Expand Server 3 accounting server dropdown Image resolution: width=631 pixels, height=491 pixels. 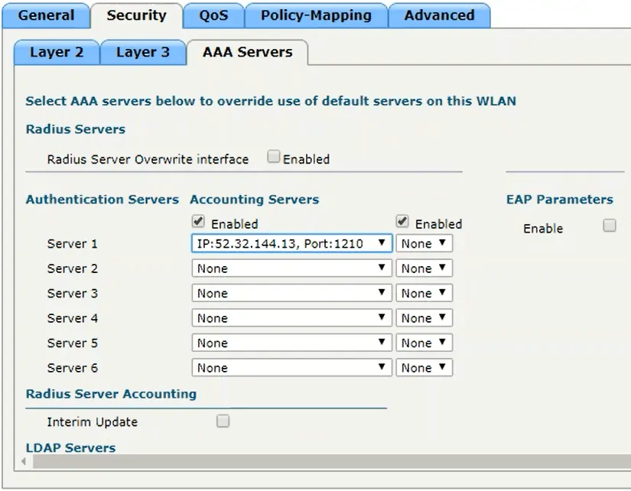(x=424, y=294)
